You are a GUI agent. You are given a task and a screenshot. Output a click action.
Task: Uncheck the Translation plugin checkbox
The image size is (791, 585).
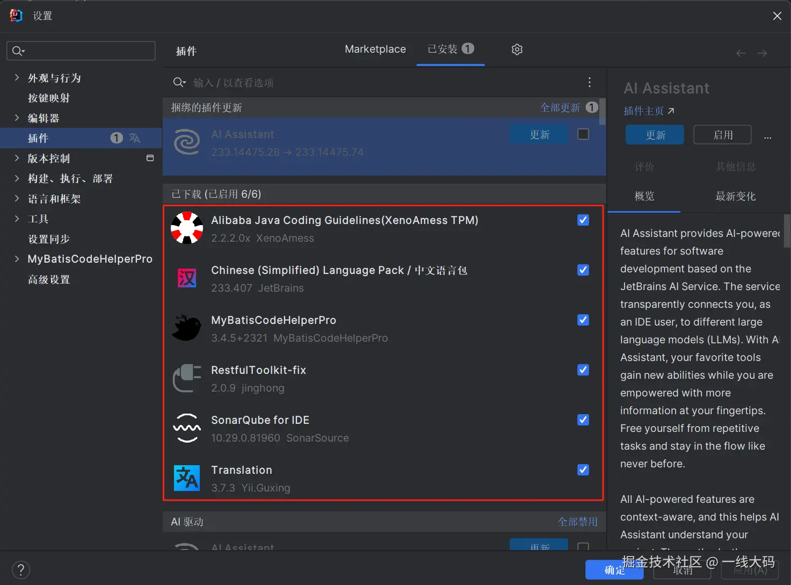pyautogui.click(x=583, y=470)
